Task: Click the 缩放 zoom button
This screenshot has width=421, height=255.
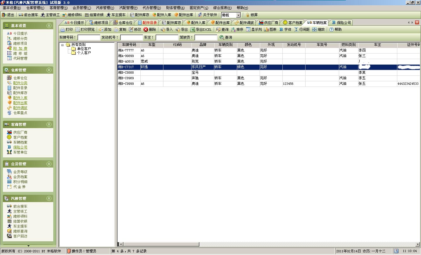Action: point(318,30)
